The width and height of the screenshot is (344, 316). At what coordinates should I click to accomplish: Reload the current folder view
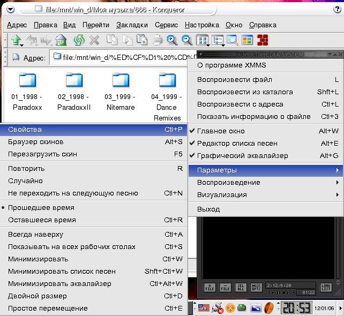(79, 40)
